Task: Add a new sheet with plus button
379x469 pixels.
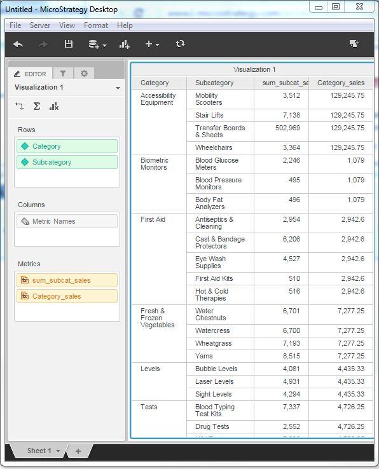Action: tap(78, 451)
